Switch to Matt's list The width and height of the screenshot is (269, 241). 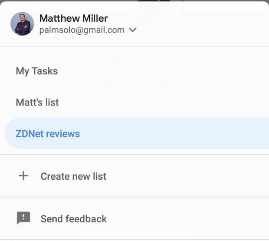(37, 102)
